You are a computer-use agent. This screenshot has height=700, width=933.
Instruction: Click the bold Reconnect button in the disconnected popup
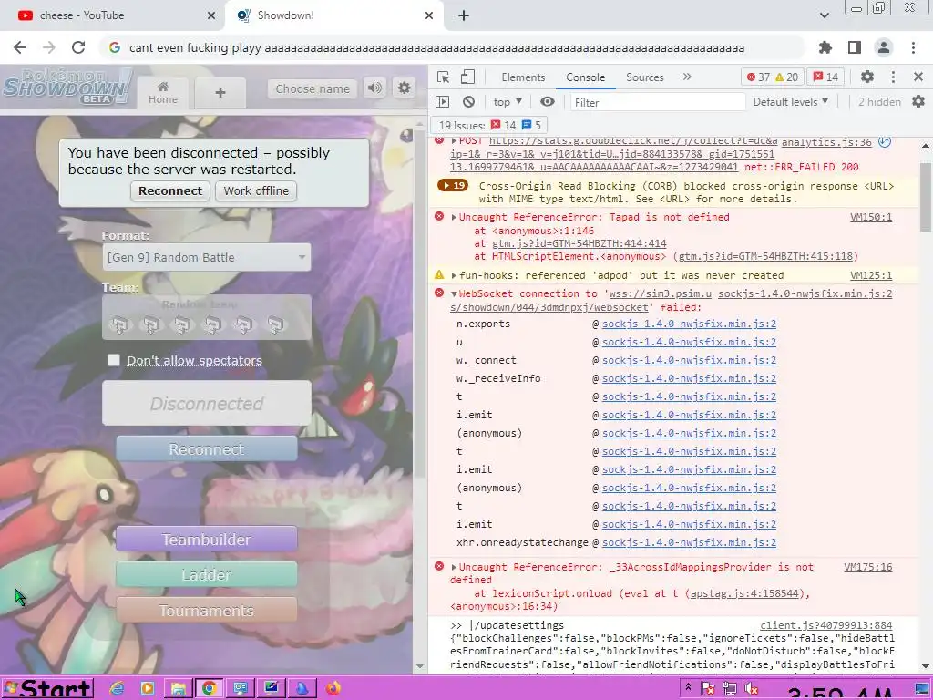(170, 191)
